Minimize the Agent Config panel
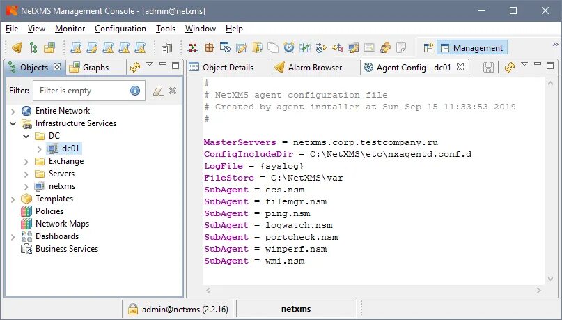Image resolution: width=562 pixels, height=320 pixels. coord(537,64)
